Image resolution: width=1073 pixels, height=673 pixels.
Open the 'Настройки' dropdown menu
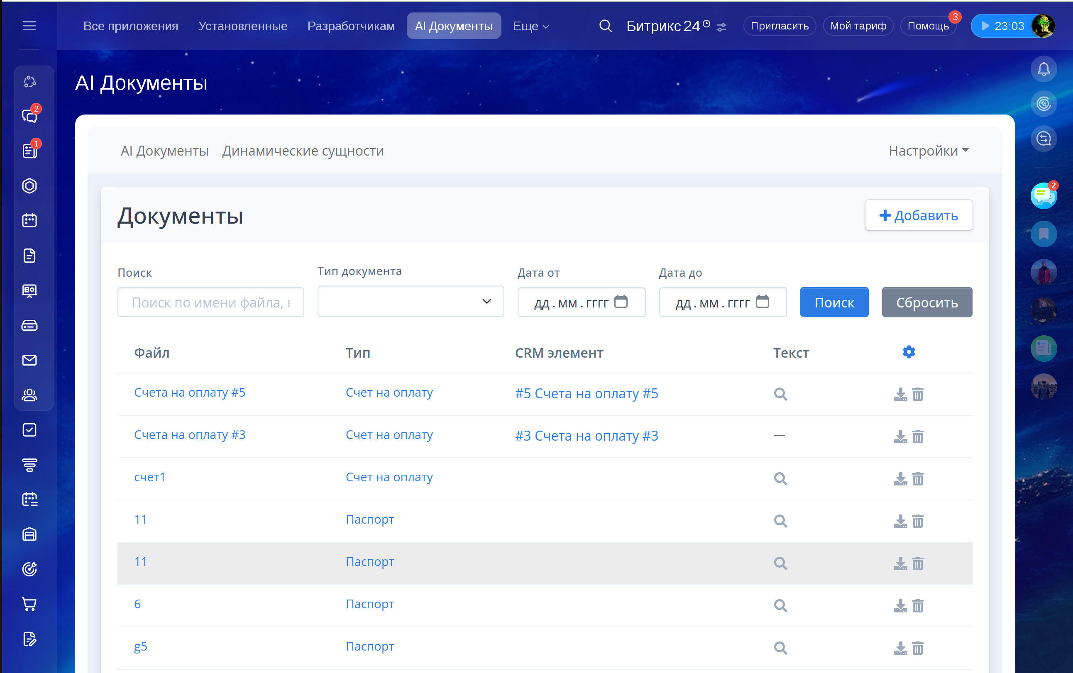[928, 151]
